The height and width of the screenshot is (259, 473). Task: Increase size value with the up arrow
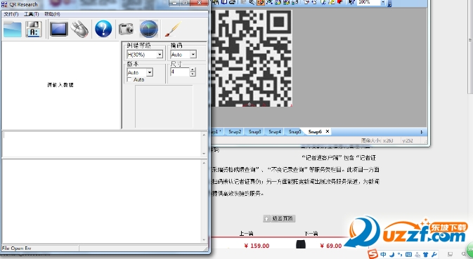(193, 70)
